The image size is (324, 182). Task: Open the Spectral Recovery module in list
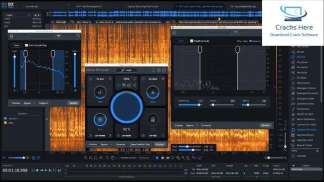304,130
